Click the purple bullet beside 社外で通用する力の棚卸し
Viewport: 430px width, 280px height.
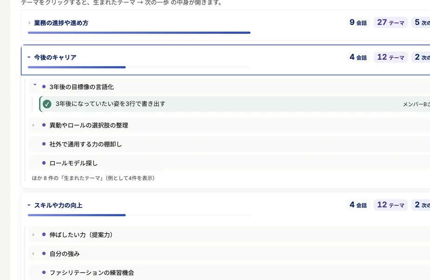(44, 144)
